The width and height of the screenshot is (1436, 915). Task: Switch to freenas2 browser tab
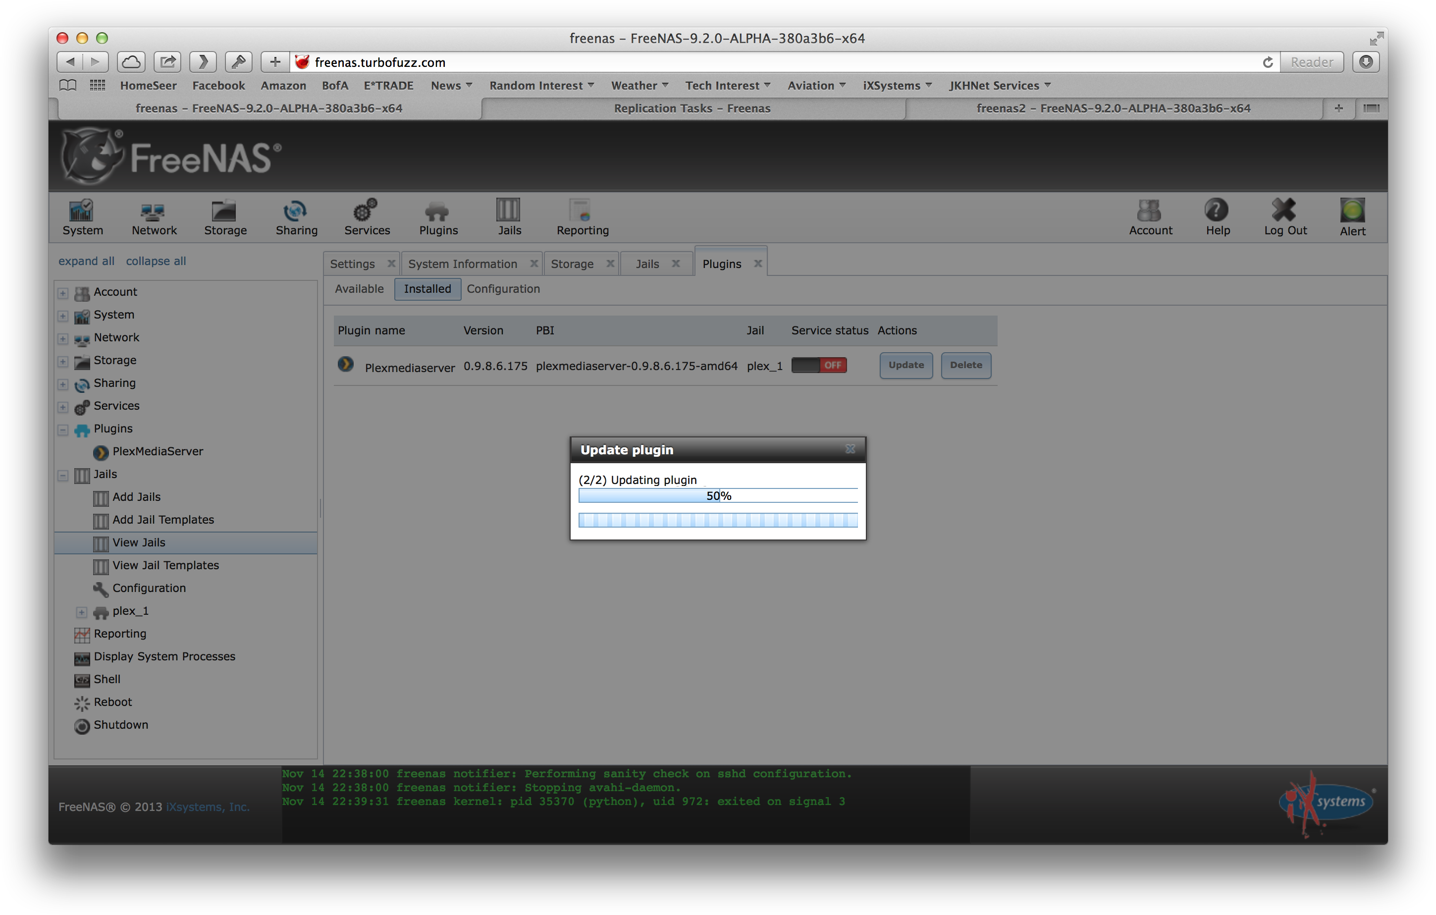pos(1113,108)
